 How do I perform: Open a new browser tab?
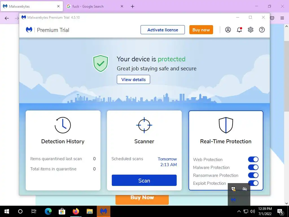tap(133, 6)
